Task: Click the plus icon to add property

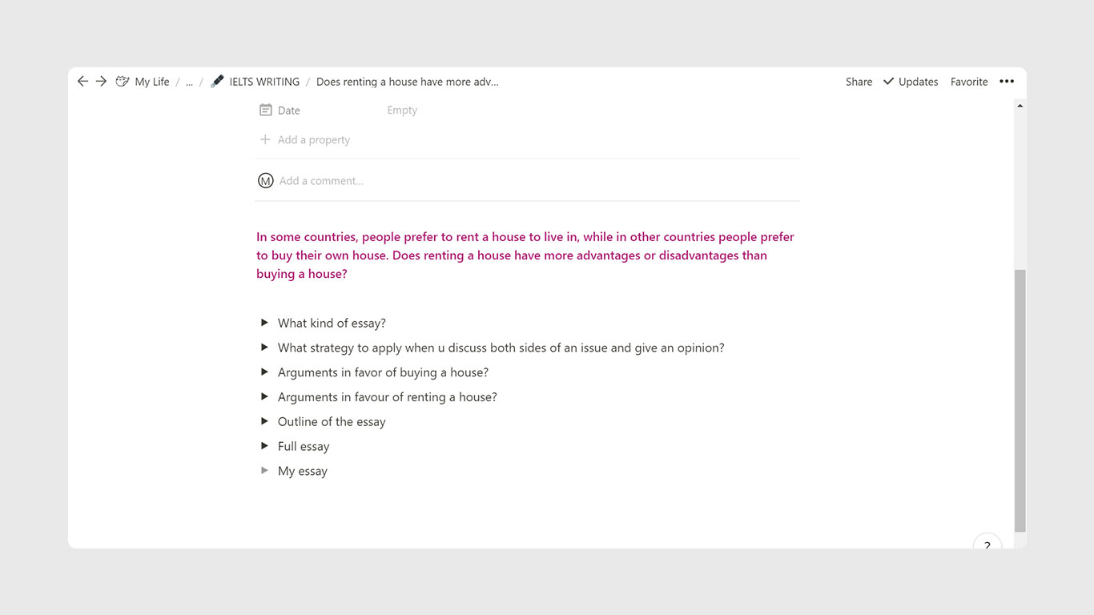Action: point(265,140)
